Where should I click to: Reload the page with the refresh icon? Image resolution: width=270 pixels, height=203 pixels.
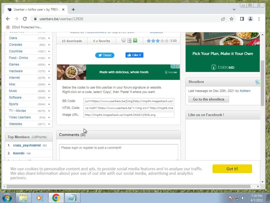[25, 19]
